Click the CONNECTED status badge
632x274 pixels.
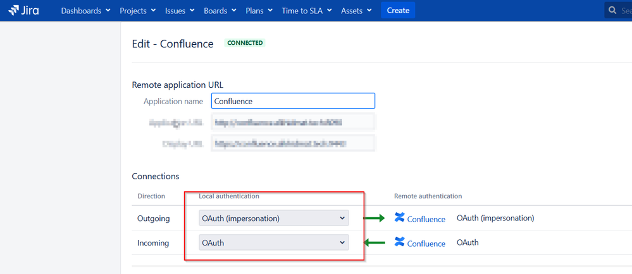[245, 43]
